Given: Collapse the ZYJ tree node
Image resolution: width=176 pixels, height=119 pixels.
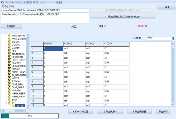Looking at the screenshot, I should click(x=6, y=103).
